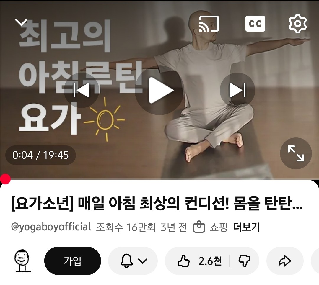Image resolution: width=319 pixels, height=285 pixels.
Task: Play the video with center play button
Action: tap(159, 90)
